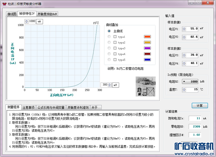Image resolution: width=216 pixels, height=157 pixels.
Task: Select the 转移特性IV tab
Action: [x=27, y=13]
